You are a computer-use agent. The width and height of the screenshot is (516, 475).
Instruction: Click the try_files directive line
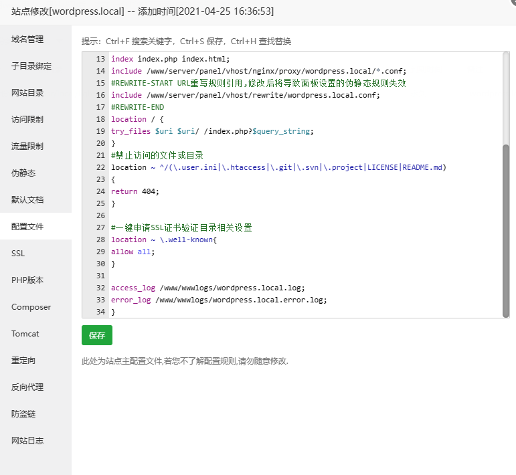coord(212,131)
